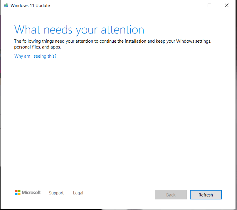Open the Legal link
The image size is (237, 210).
tap(78, 193)
